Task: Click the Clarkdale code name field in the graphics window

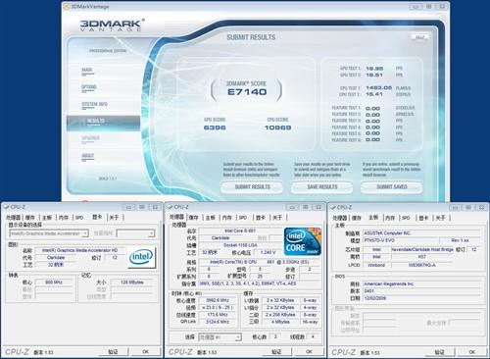Action: [x=56, y=258]
